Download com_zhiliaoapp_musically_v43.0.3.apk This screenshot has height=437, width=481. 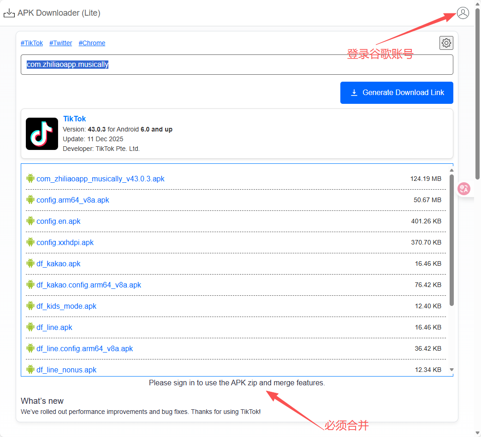[x=100, y=179]
